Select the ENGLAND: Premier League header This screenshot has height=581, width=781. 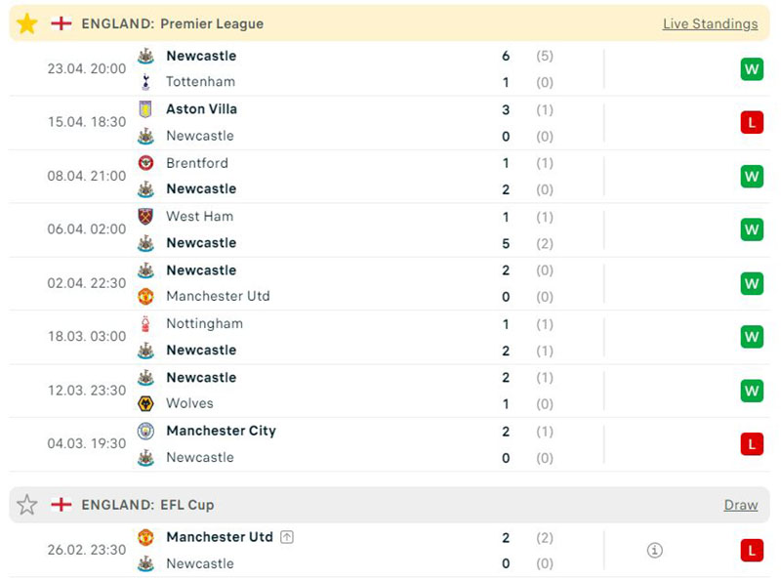click(x=172, y=23)
